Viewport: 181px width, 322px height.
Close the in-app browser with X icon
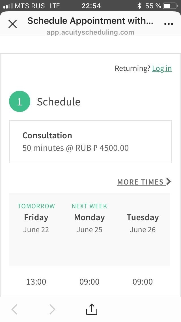[x=12, y=24]
